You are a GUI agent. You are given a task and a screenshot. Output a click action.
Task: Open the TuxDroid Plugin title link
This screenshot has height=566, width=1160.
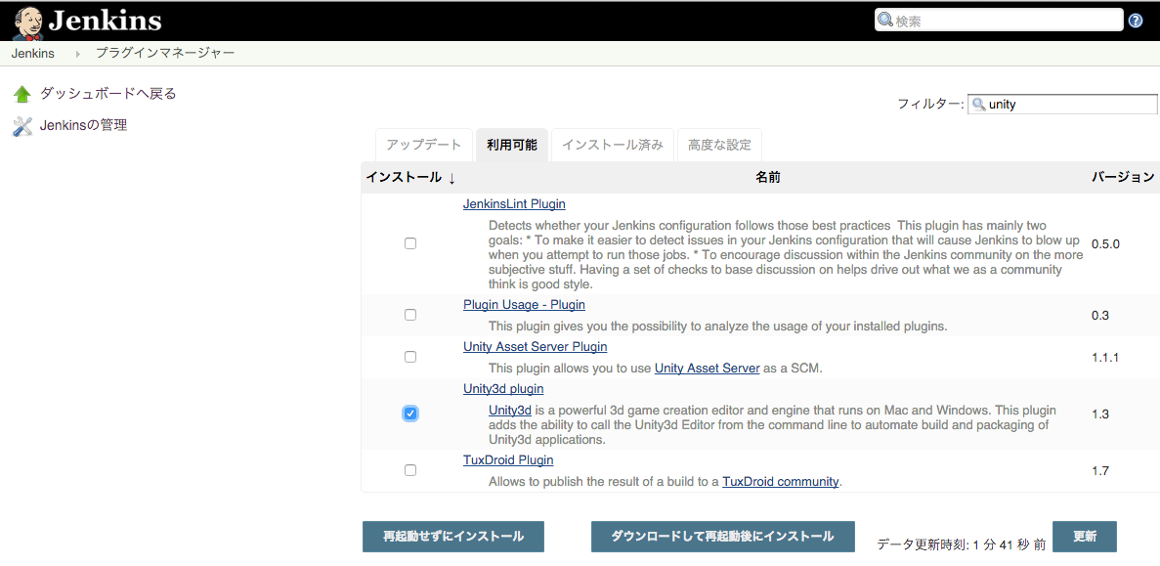coord(508,459)
